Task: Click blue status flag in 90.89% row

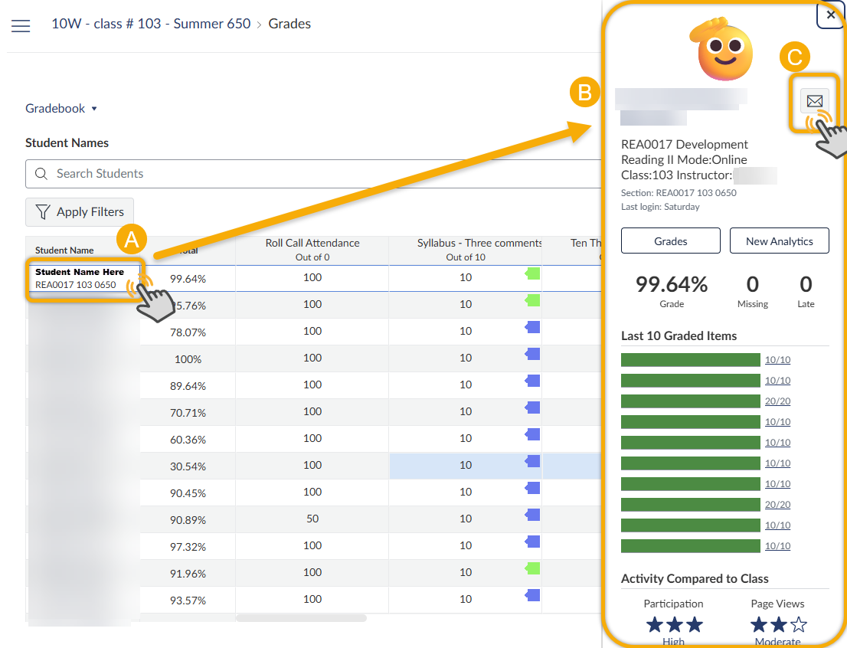Action: (532, 515)
